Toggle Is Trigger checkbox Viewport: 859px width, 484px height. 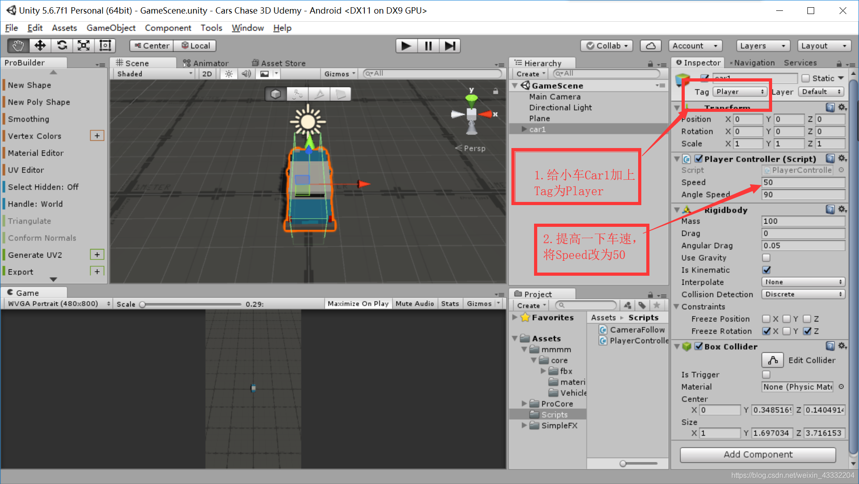coord(766,374)
